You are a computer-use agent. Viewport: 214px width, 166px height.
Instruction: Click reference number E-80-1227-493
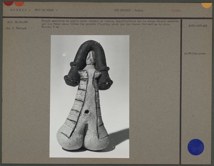(x=198, y=26)
